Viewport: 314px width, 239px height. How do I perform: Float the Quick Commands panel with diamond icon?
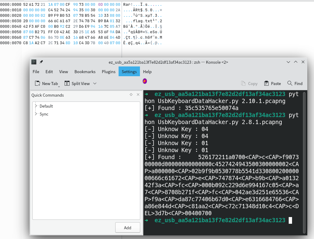131,95
